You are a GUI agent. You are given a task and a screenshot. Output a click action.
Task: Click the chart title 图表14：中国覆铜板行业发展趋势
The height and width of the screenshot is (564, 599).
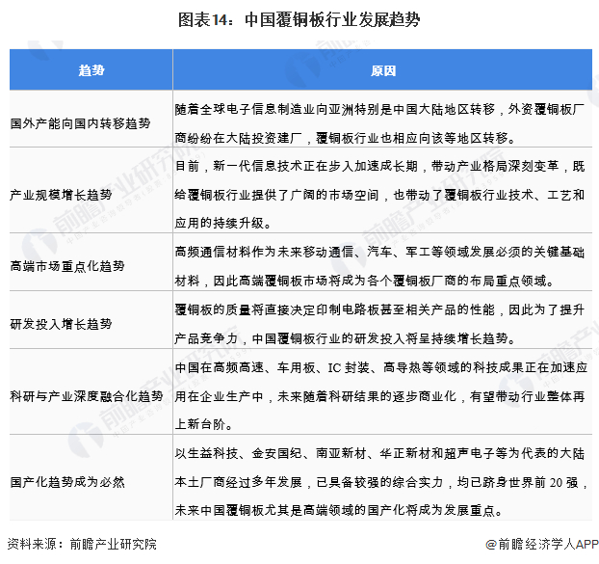click(299, 20)
